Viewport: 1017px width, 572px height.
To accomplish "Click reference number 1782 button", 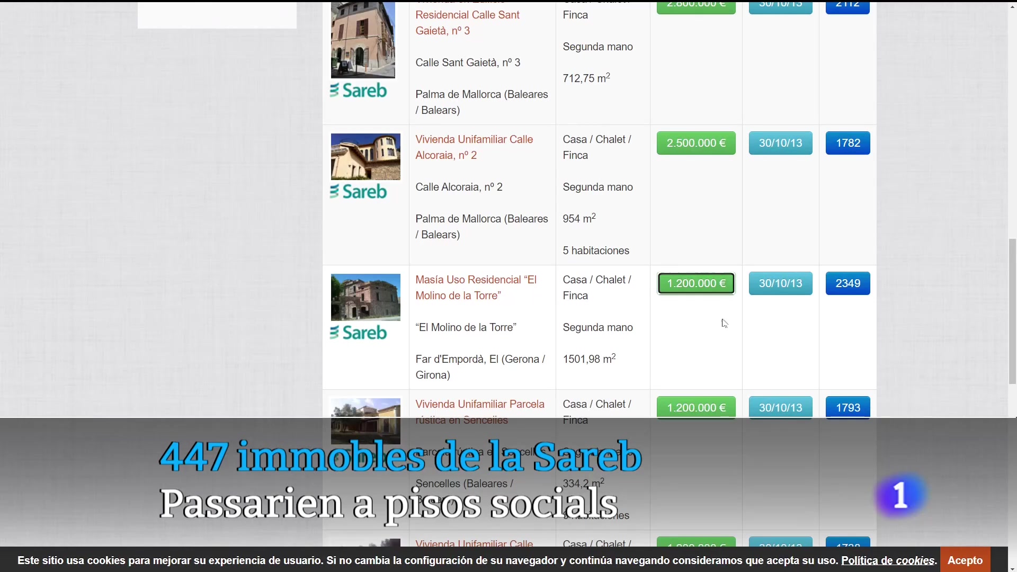I will (847, 143).
